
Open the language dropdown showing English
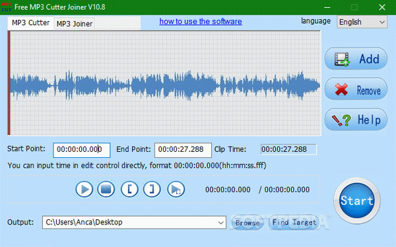(362, 22)
